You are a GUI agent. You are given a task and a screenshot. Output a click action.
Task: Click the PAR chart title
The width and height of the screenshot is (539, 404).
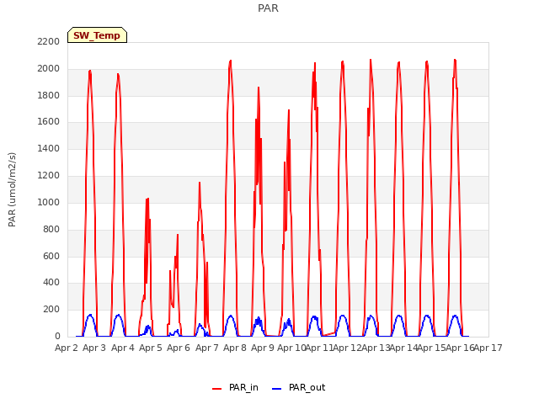268,8
